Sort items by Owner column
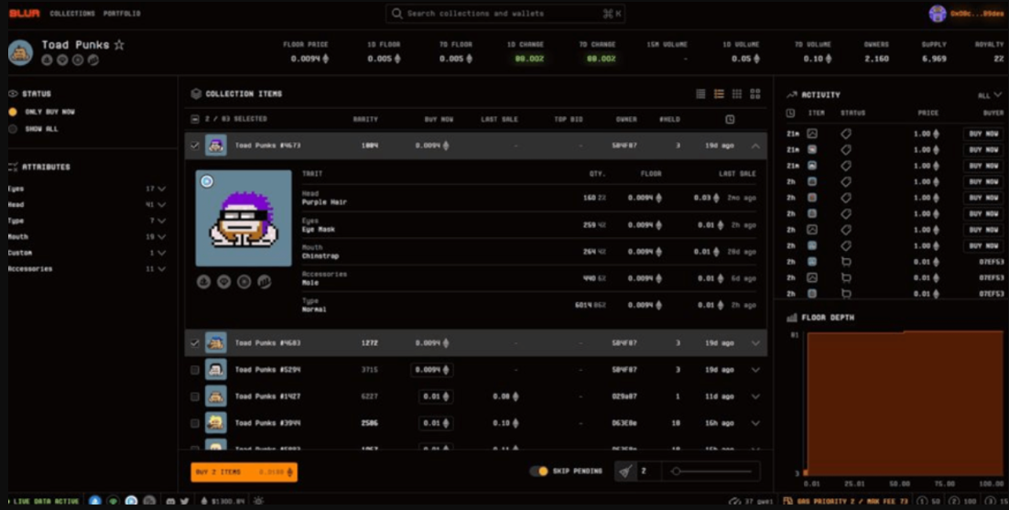1009x510 pixels. [x=626, y=120]
